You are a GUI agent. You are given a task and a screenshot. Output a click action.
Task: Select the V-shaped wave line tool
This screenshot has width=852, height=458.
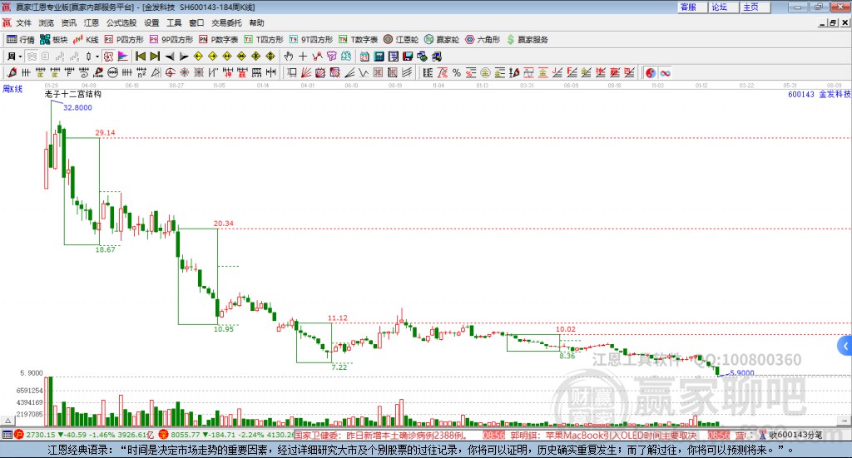[x=364, y=72]
